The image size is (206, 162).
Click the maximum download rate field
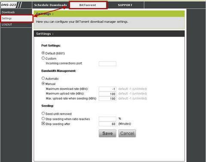click(x=107, y=89)
